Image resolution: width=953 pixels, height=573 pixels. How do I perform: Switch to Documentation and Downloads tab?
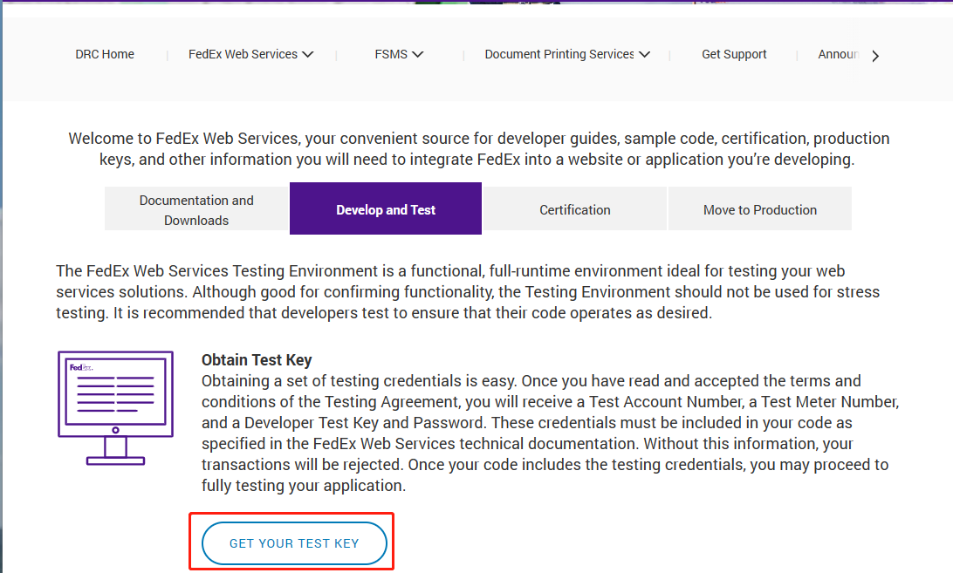pos(196,209)
